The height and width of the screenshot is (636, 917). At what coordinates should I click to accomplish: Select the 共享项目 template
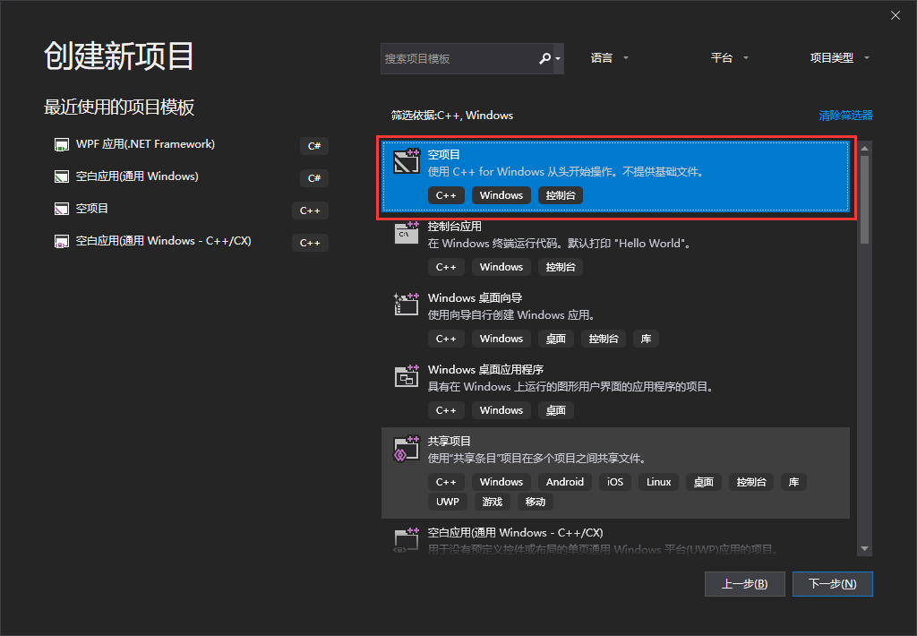[616, 473]
